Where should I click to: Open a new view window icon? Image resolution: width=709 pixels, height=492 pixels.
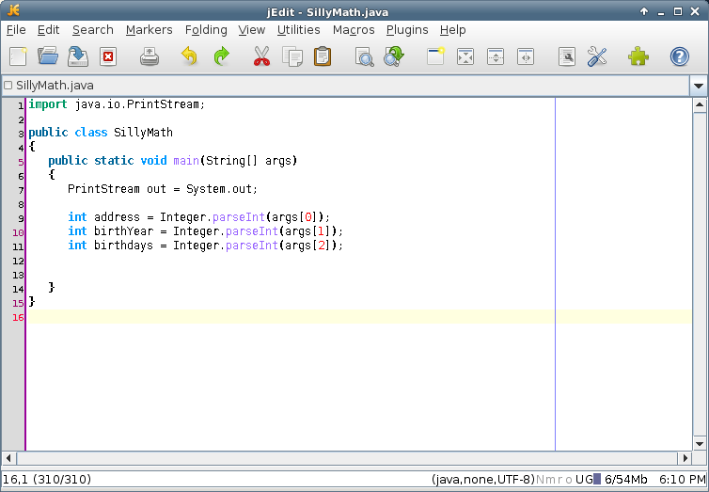435,57
